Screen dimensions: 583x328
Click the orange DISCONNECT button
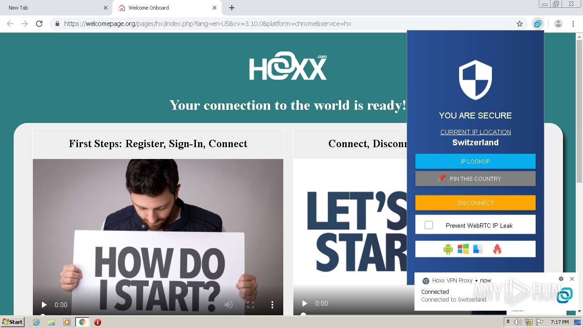pyautogui.click(x=476, y=203)
